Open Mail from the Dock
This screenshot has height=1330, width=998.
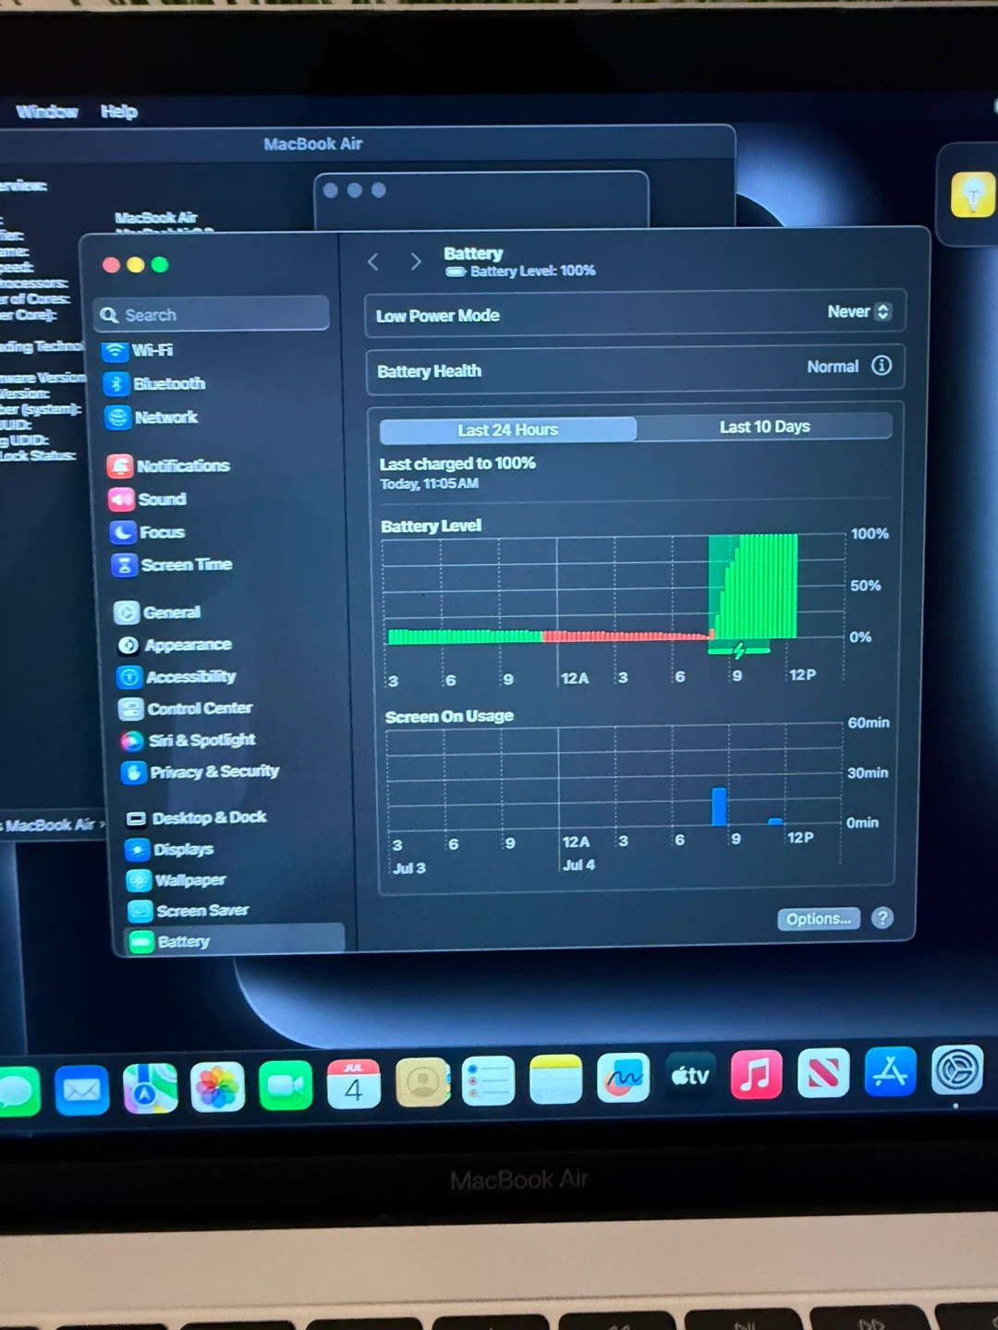point(81,1091)
